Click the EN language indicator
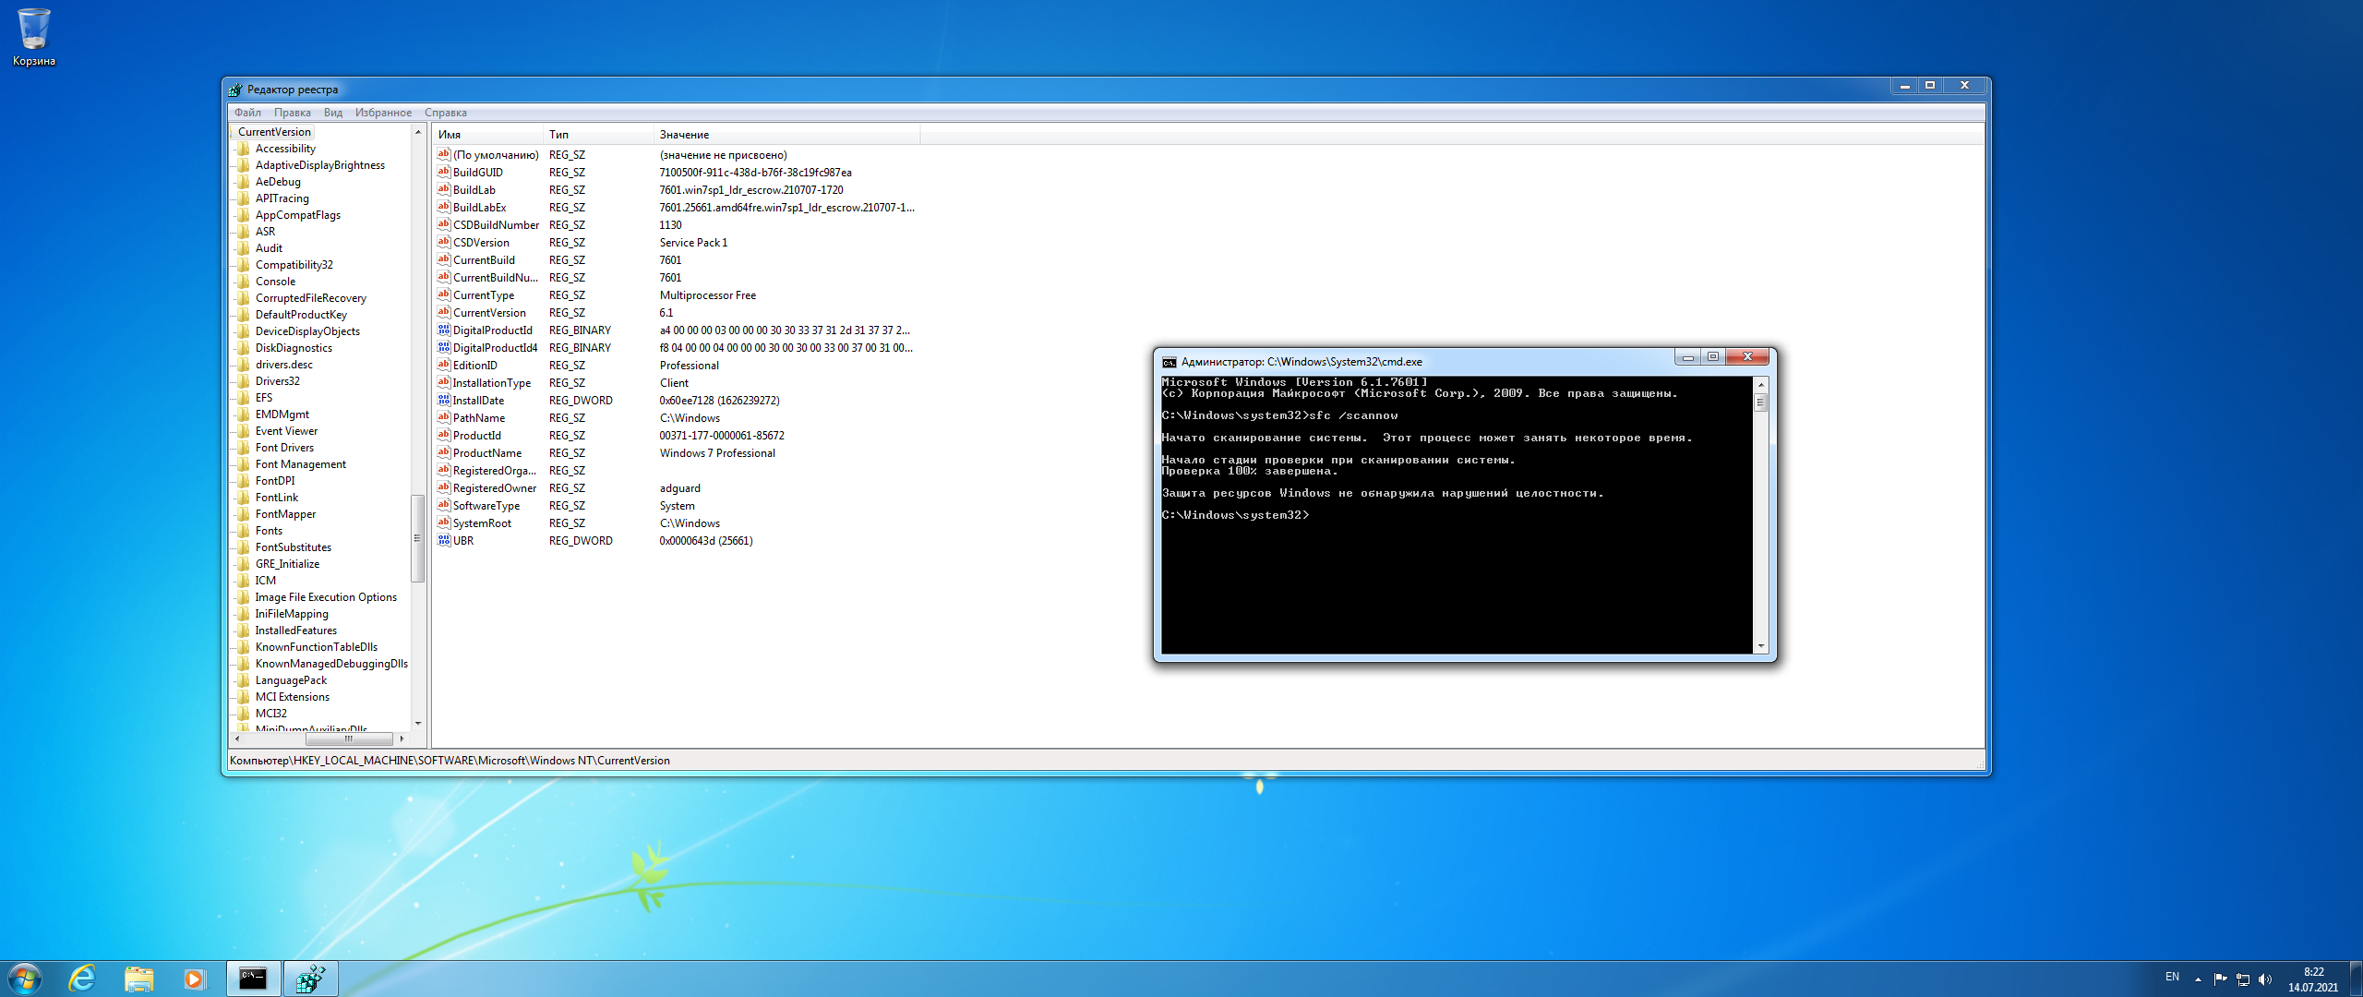 coord(2172,977)
